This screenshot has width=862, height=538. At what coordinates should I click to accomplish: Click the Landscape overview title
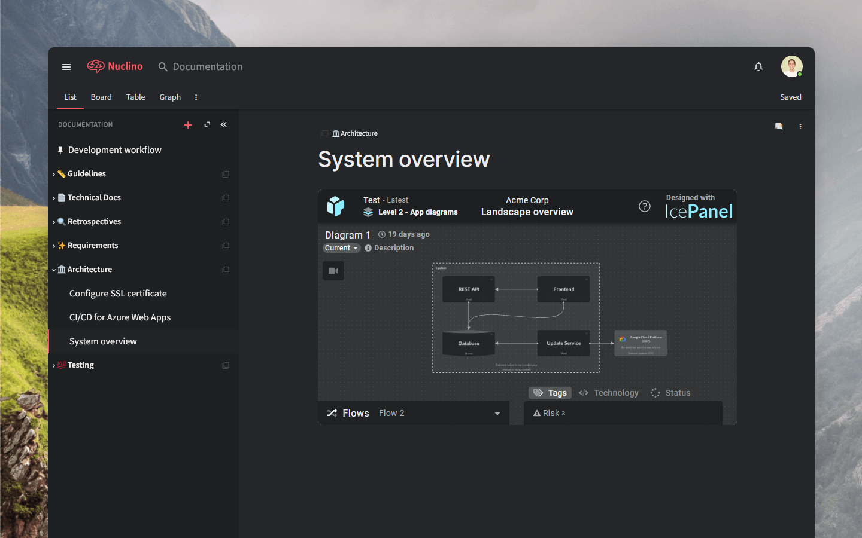tap(527, 212)
